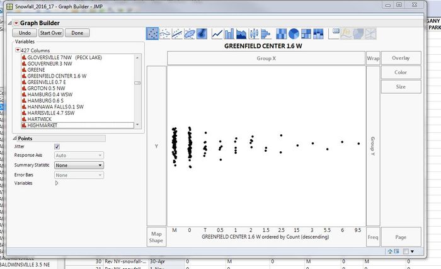Select the Formula element icon
This screenshot has height=269, width=441.
point(346,34)
